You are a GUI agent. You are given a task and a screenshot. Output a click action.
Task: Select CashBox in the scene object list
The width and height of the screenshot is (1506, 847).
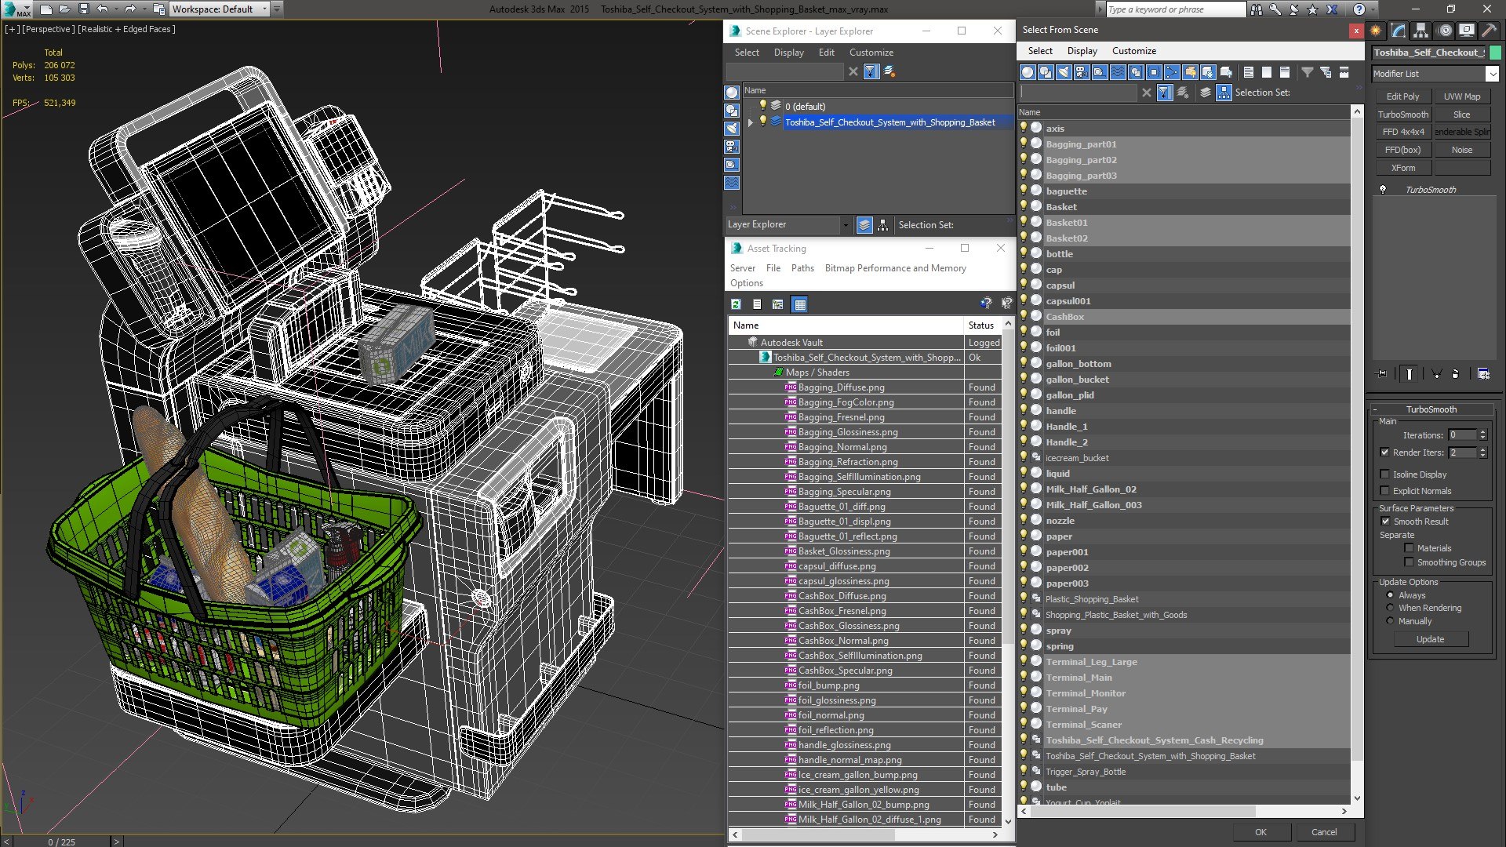coord(1064,317)
